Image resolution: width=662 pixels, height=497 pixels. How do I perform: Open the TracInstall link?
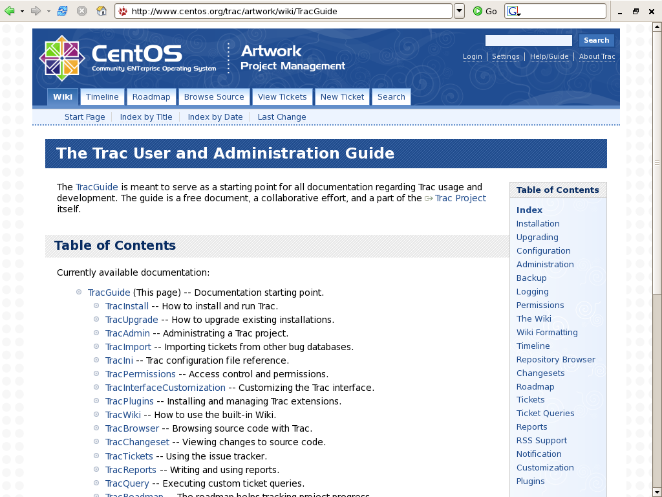(127, 306)
